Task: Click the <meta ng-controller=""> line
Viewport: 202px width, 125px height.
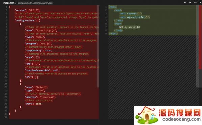Action: (134, 17)
